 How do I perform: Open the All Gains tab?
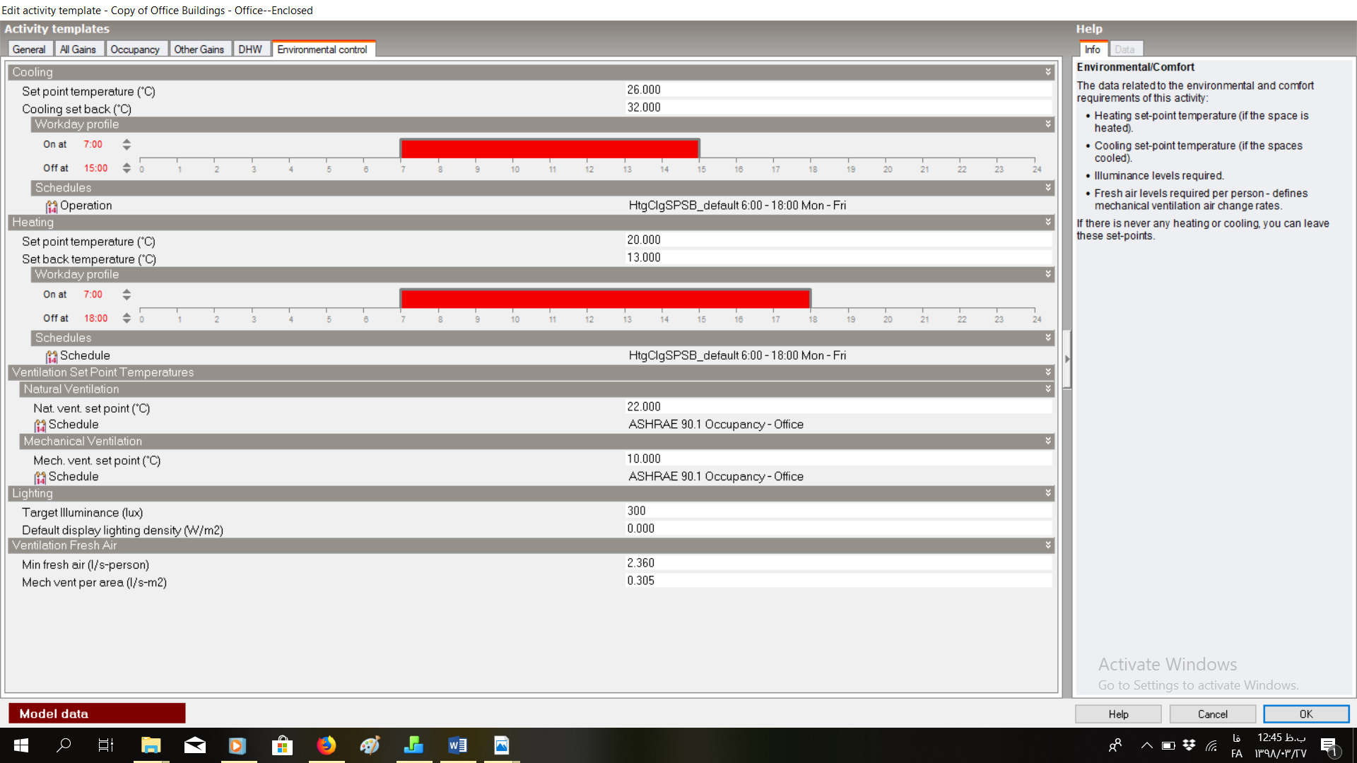point(78,49)
